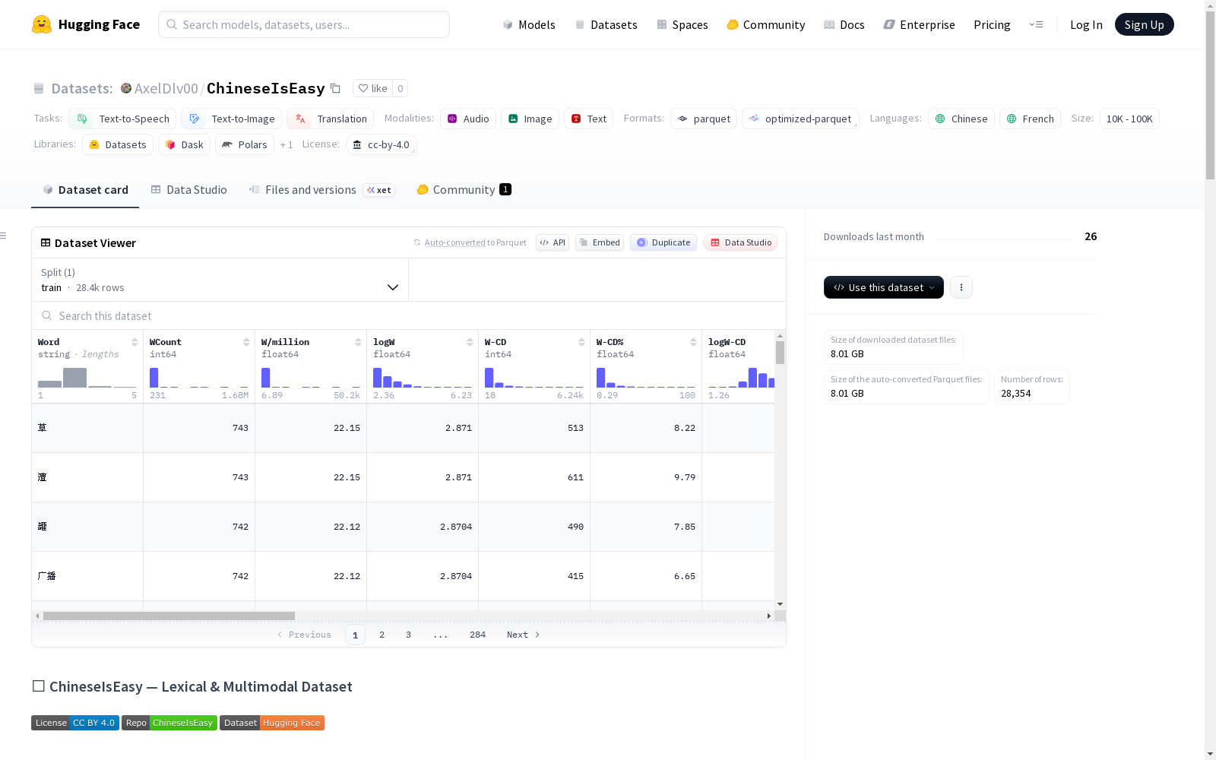Go to page 2 of the dataset
The image size is (1216, 760).
(x=382, y=635)
